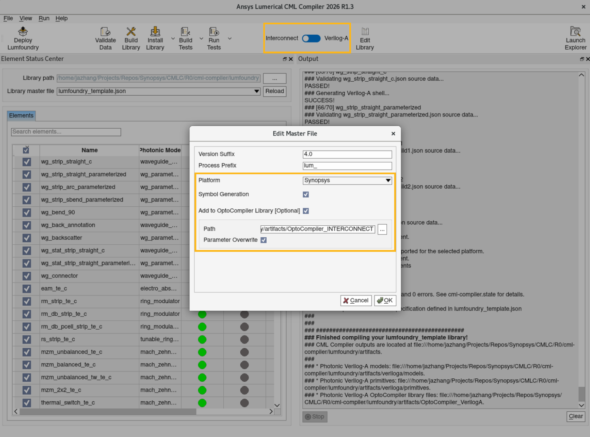
Task: Clear the Output panel
Action: click(576, 416)
